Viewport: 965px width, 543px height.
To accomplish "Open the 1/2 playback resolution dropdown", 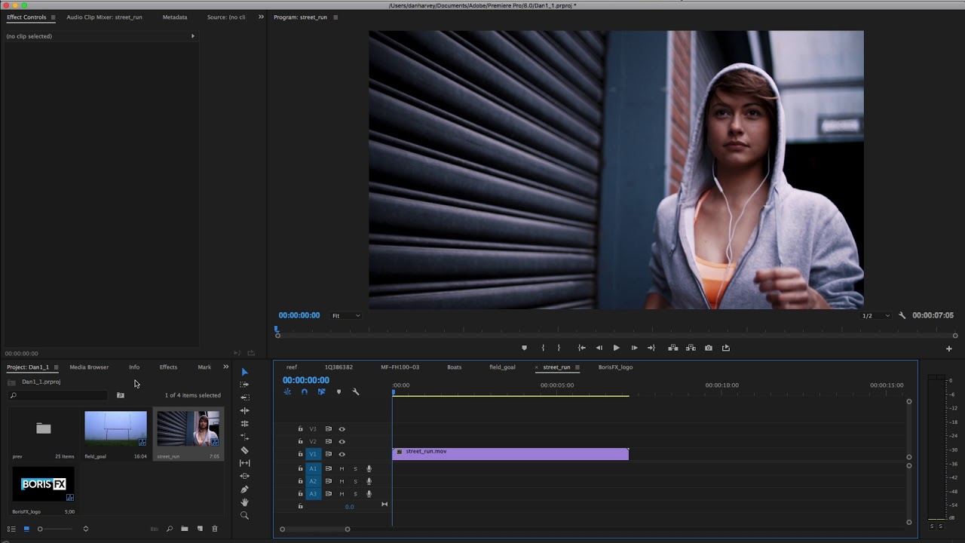I will (x=875, y=315).
